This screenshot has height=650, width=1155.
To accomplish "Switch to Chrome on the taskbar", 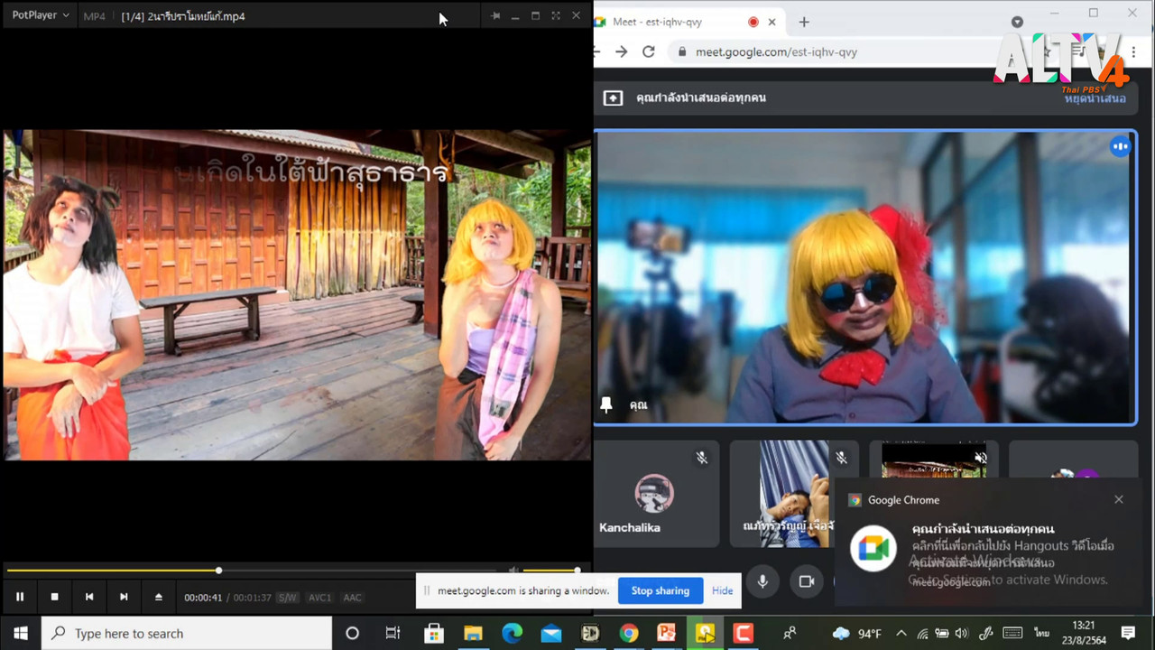I will coord(629,633).
